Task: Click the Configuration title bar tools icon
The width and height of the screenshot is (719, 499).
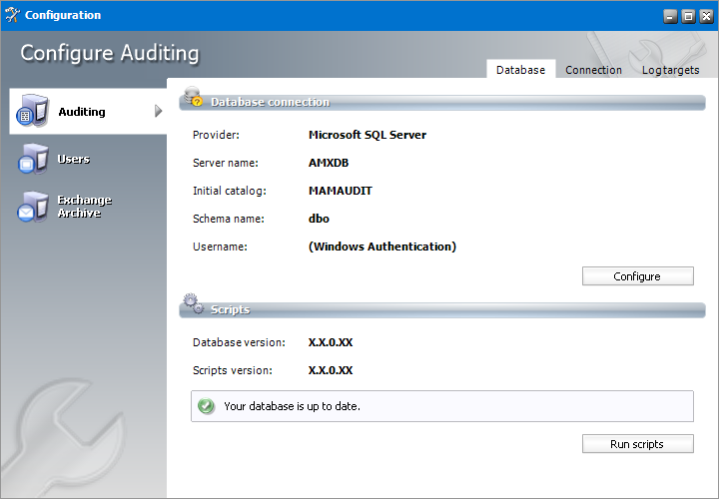Action: [12, 15]
